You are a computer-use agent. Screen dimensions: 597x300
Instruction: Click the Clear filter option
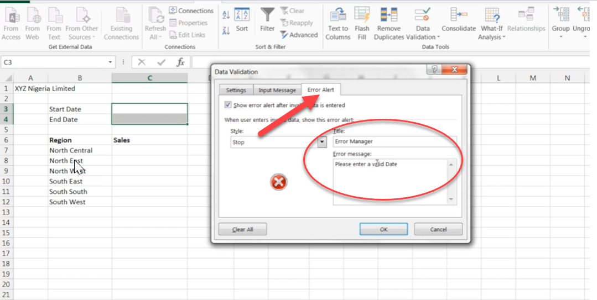(292, 10)
